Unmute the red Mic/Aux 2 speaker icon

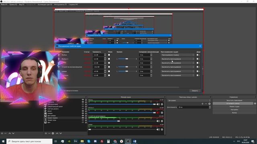coord(158,113)
